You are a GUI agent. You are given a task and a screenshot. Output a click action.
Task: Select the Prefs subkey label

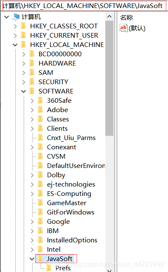pyautogui.click(x=63, y=268)
